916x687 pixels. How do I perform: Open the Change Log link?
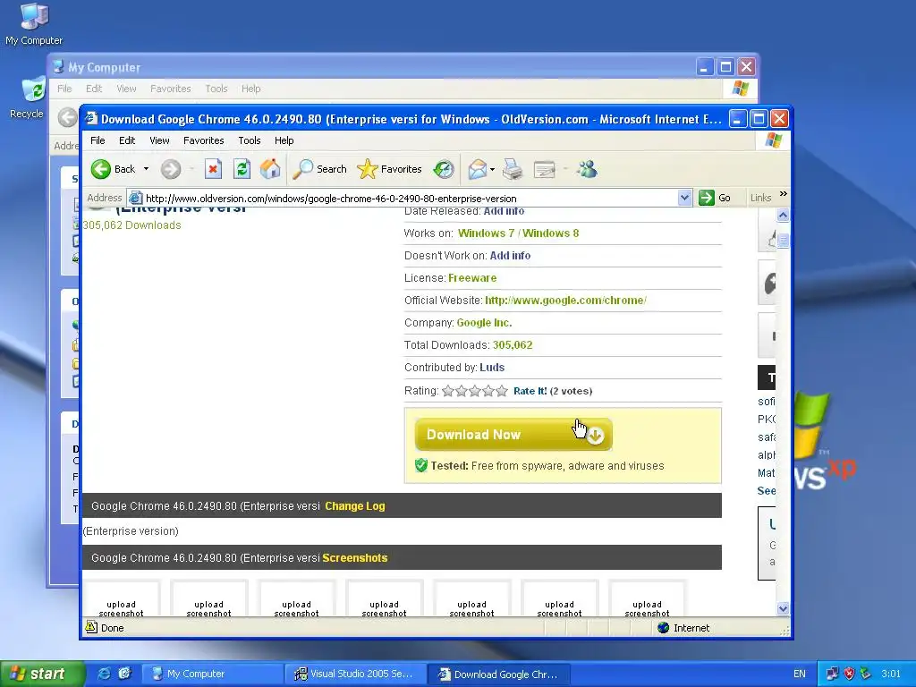(x=354, y=506)
